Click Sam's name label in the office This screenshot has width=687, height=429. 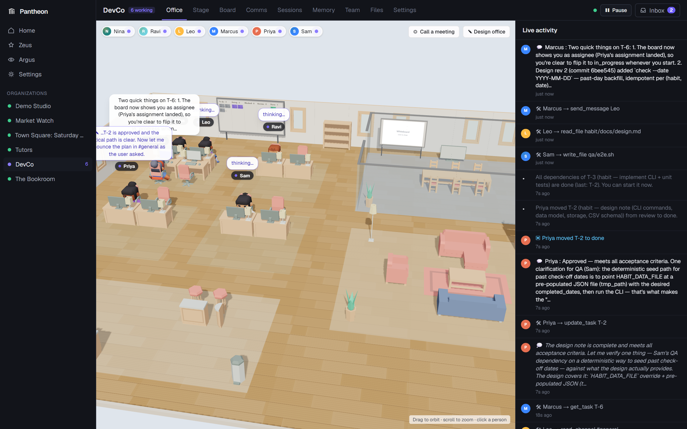(242, 176)
